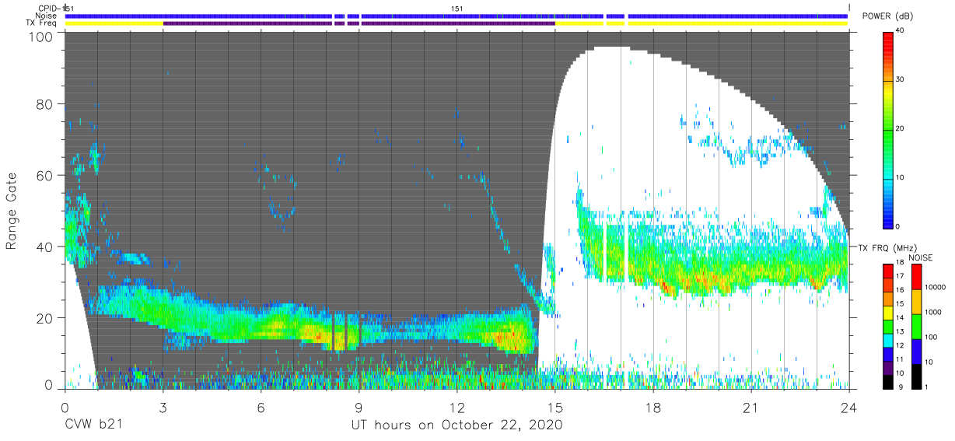Viewport: 955px width, 441px height.
Task: Click the x-axis tick label '24'
Action: pyautogui.click(x=849, y=407)
